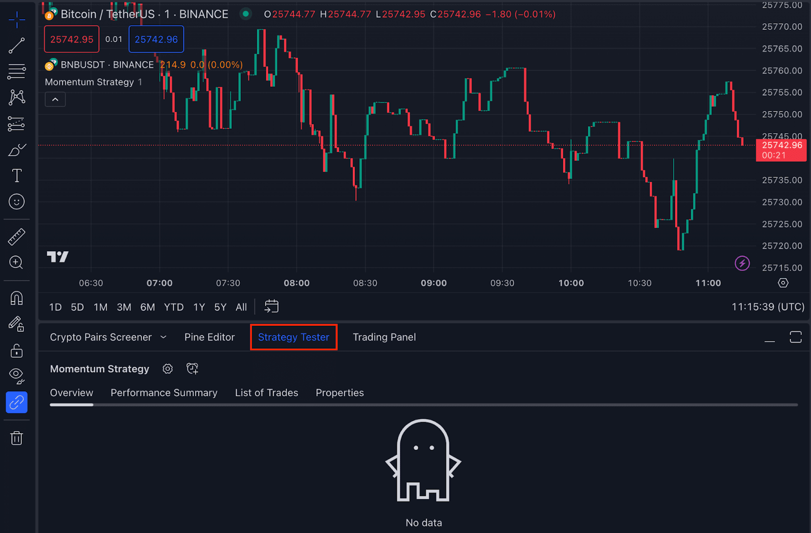
Task: Set time range to 1Y
Action: point(199,307)
